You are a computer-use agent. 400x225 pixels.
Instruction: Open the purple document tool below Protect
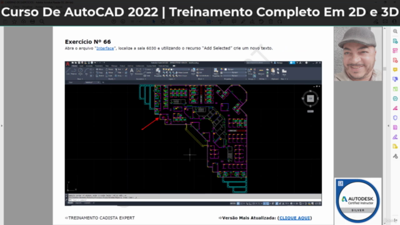click(395, 127)
